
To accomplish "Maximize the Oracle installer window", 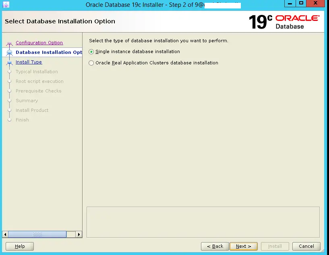I will (x=301, y=3).
